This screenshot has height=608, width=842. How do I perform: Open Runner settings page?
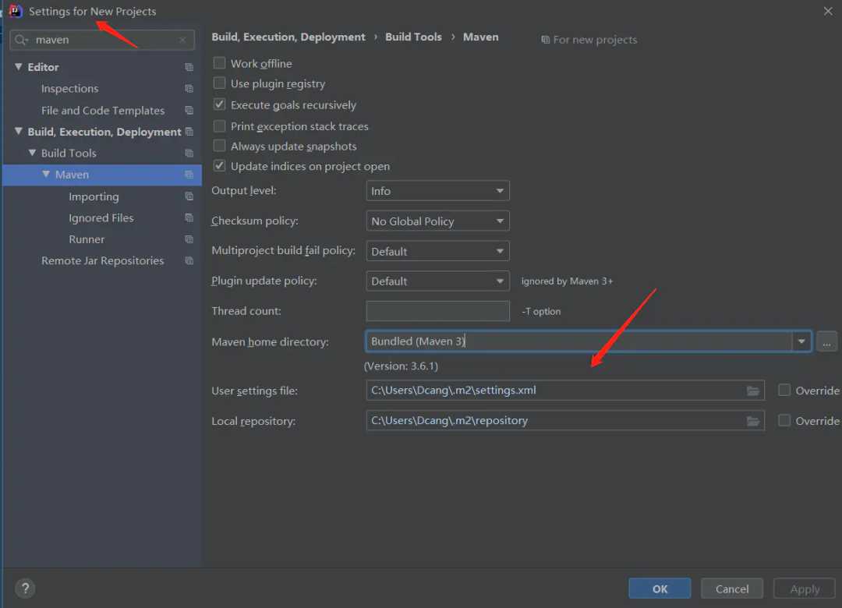(87, 239)
